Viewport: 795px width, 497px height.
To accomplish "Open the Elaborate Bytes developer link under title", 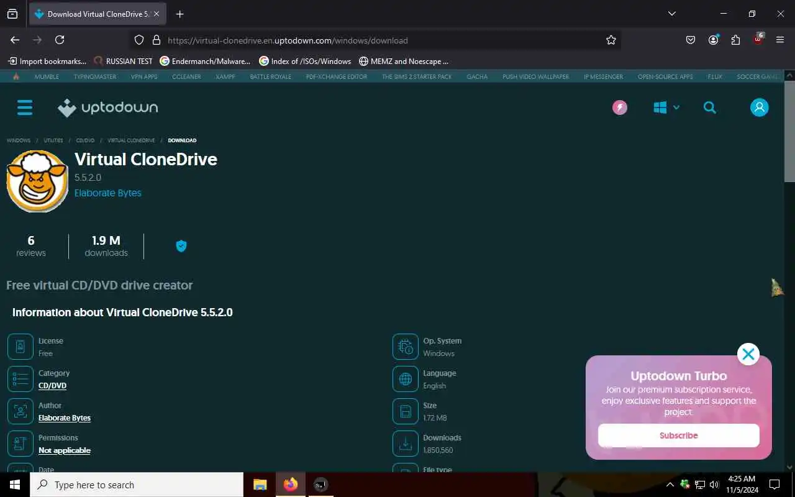I will click(108, 193).
